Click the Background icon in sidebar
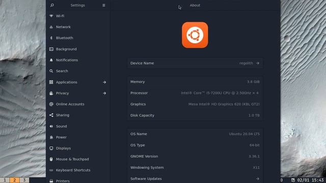This screenshot has width=326, height=183. tap(51, 49)
